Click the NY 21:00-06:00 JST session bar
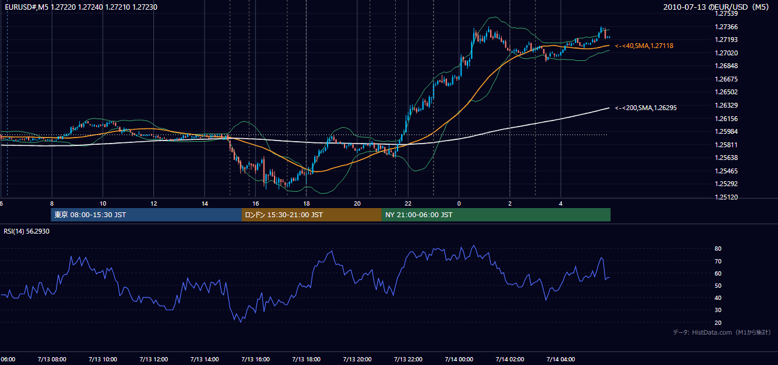The image size is (778, 365). pos(496,215)
